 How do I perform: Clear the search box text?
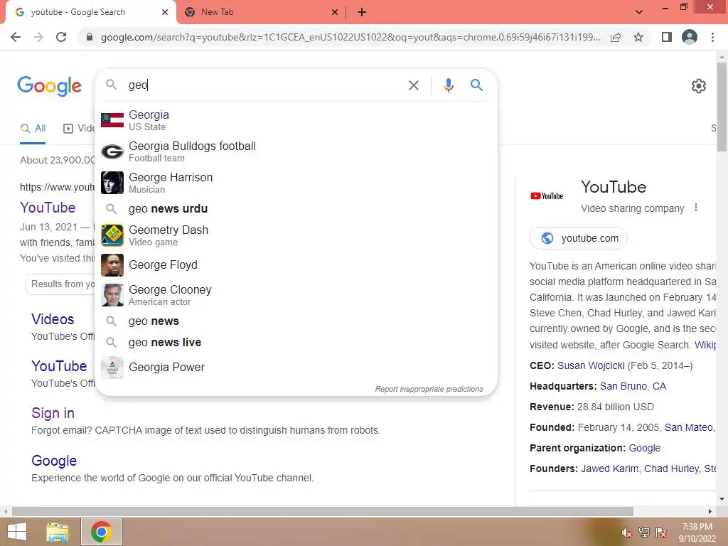coord(413,85)
